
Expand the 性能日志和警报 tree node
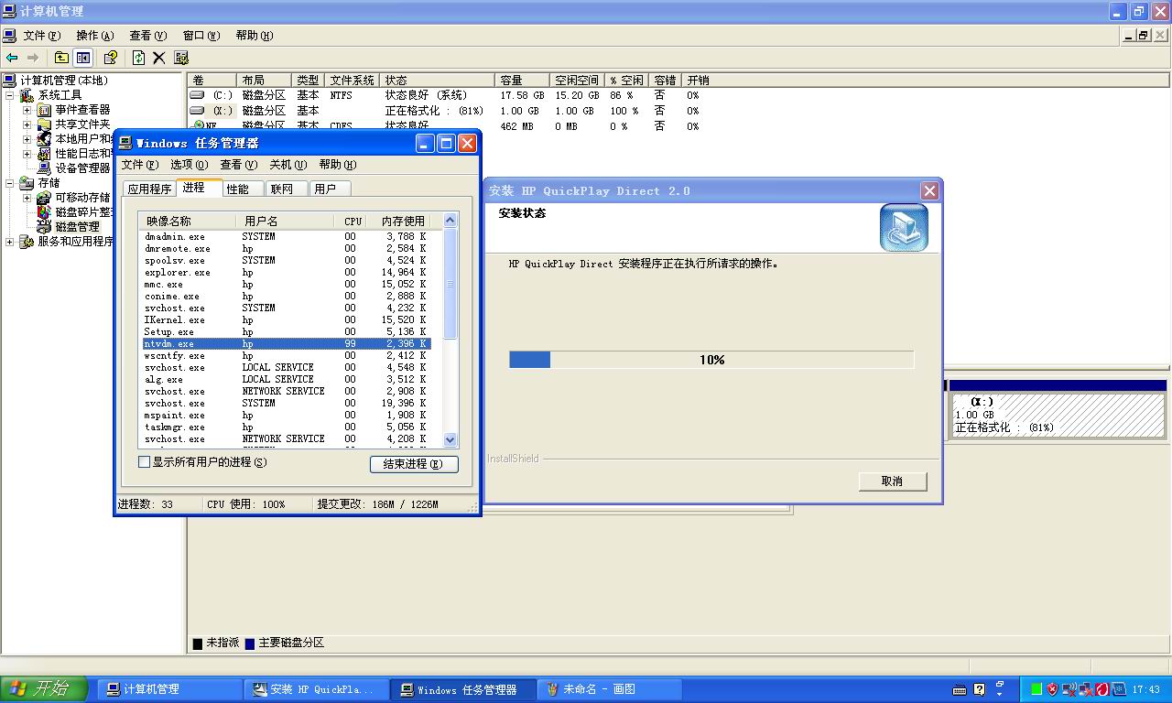tap(27, 154)
